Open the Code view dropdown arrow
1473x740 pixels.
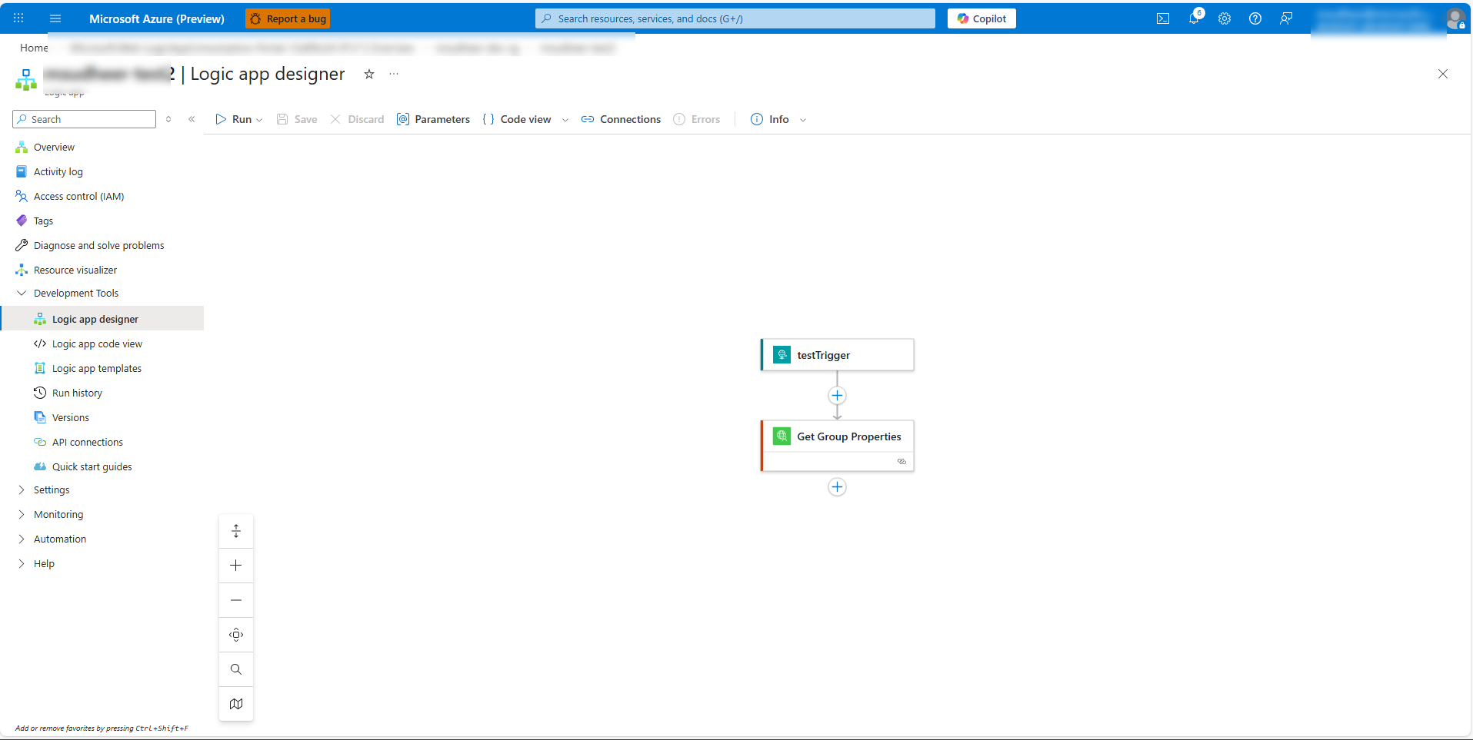[565, 120]
